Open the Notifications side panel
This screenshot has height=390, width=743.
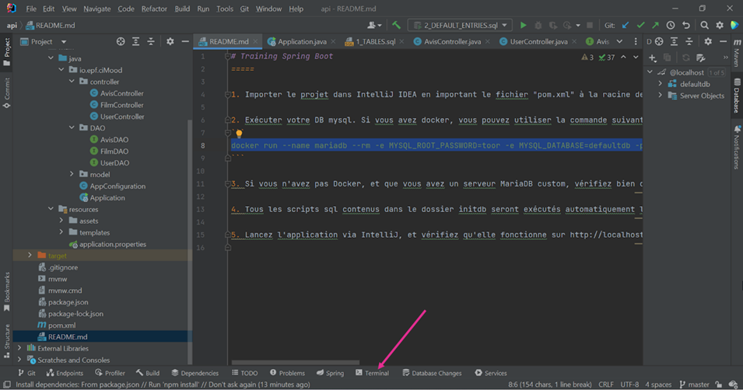click(737, 147)
